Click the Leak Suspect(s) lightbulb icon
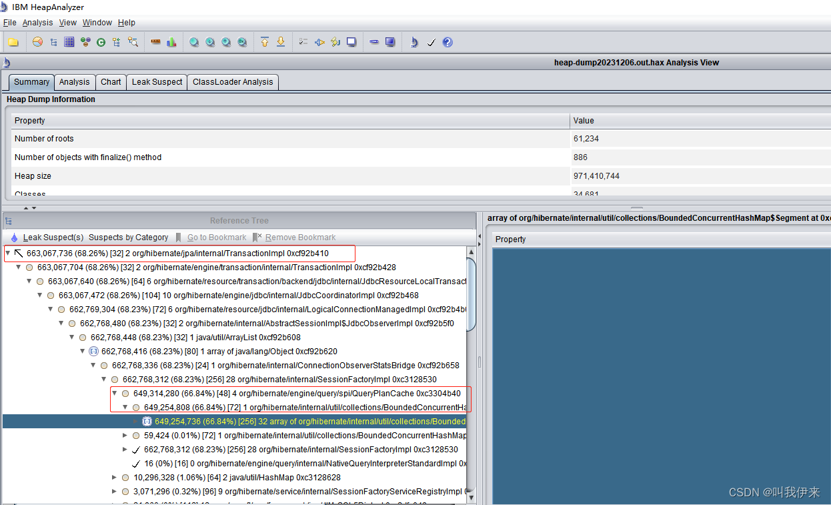 pos(14,237)
